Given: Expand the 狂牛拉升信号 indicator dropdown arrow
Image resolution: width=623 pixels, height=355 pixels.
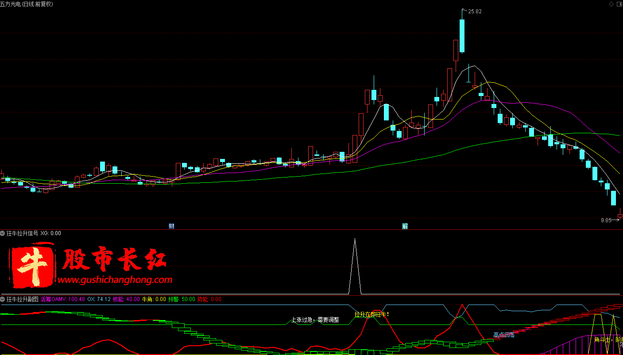Looking at the screenshot, I should coord(2,233).
